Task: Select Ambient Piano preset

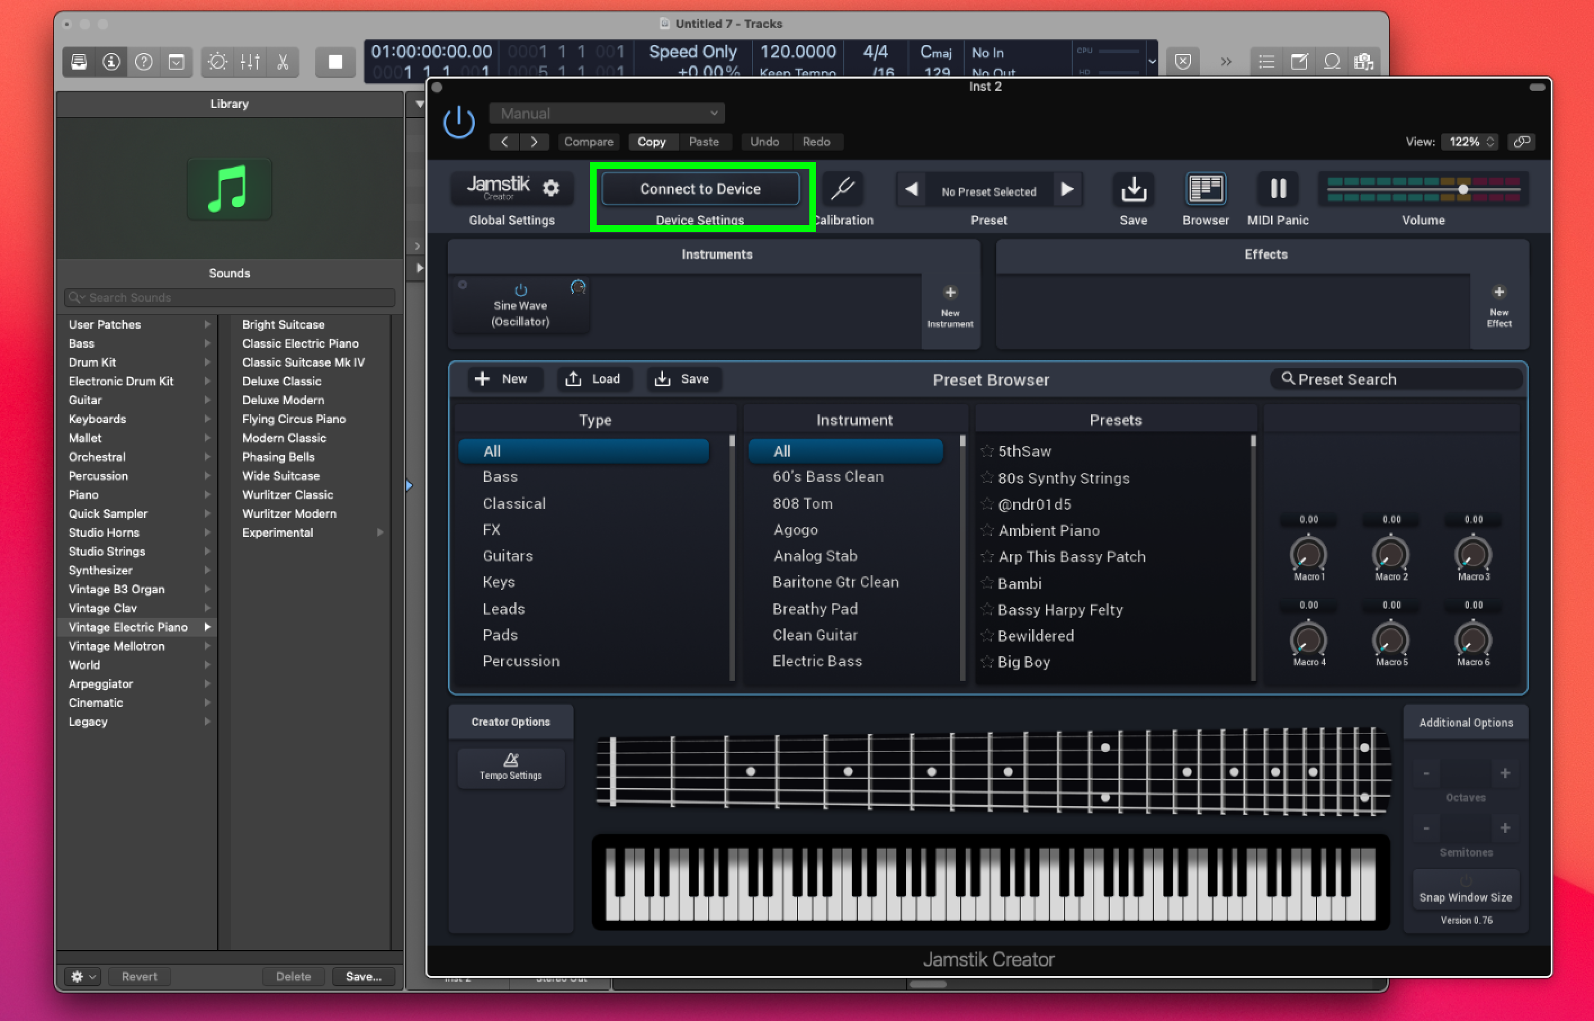Action: pyautogui.click(x=1049, y=530)
